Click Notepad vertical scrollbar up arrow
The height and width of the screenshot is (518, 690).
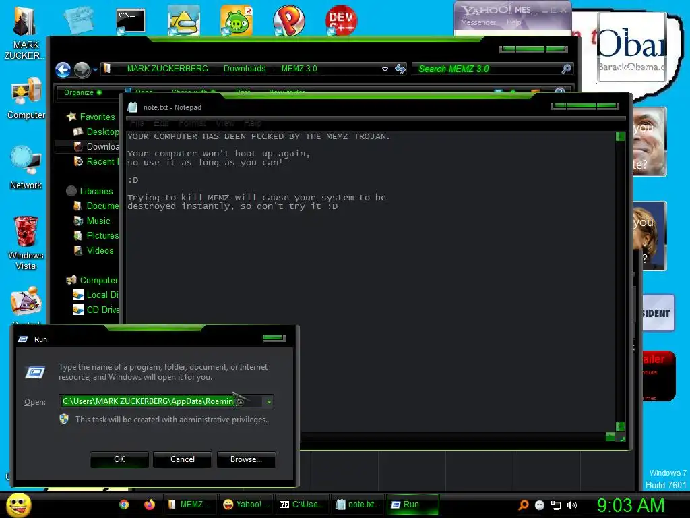pyautogui.click(x=620, y=136)
